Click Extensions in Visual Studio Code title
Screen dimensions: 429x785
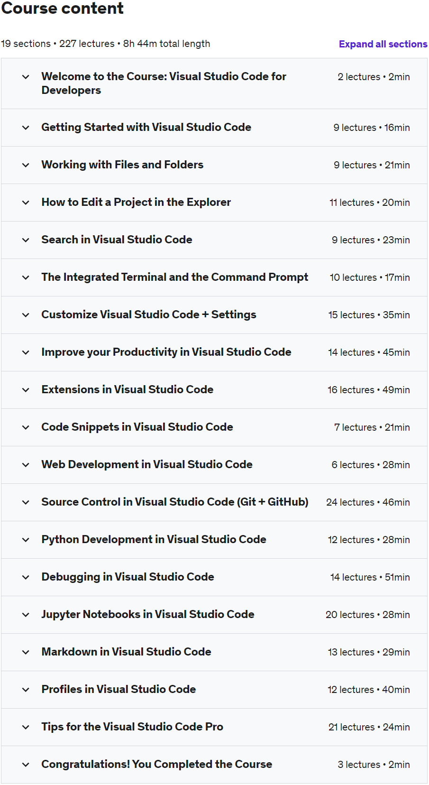[x=128, y=389]
